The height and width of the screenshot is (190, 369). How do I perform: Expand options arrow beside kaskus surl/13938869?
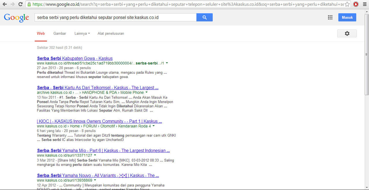95,180
